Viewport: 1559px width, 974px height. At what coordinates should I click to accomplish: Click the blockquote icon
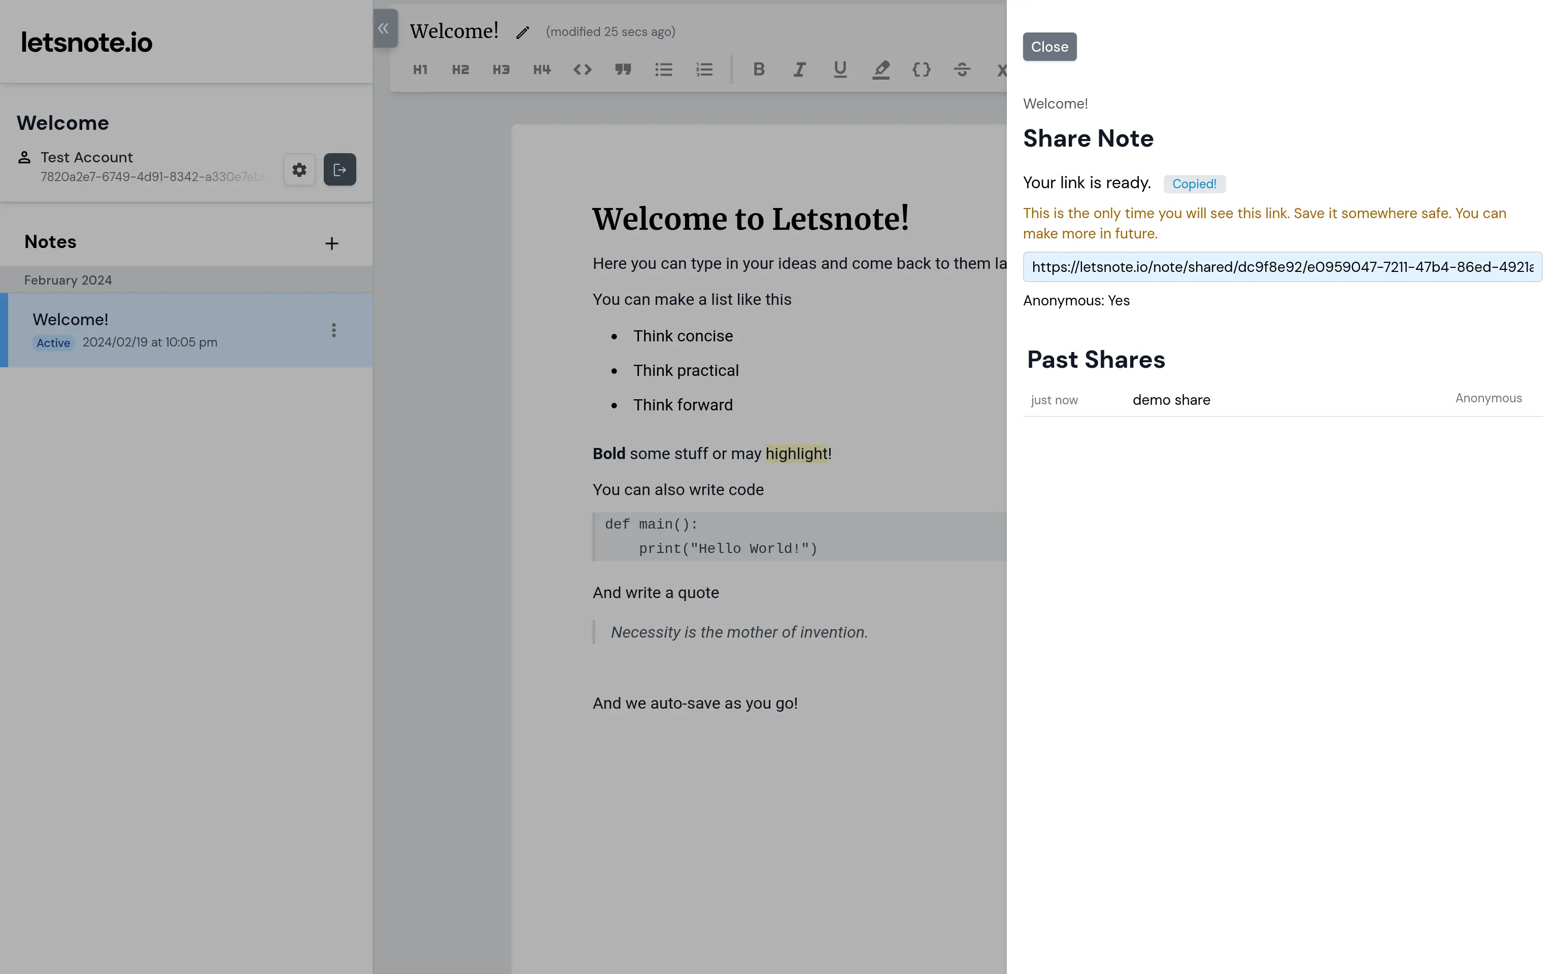pos(622,69)
